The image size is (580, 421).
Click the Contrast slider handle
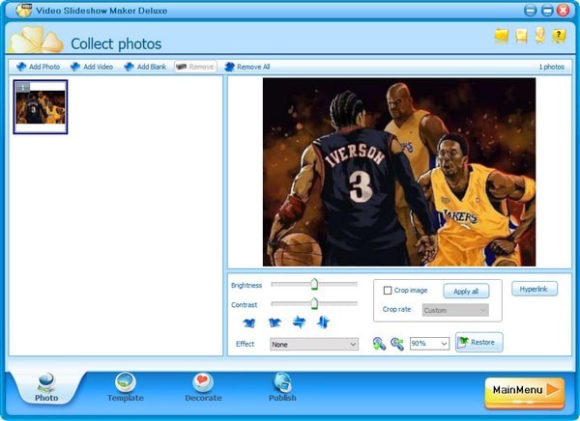(314, 303)
